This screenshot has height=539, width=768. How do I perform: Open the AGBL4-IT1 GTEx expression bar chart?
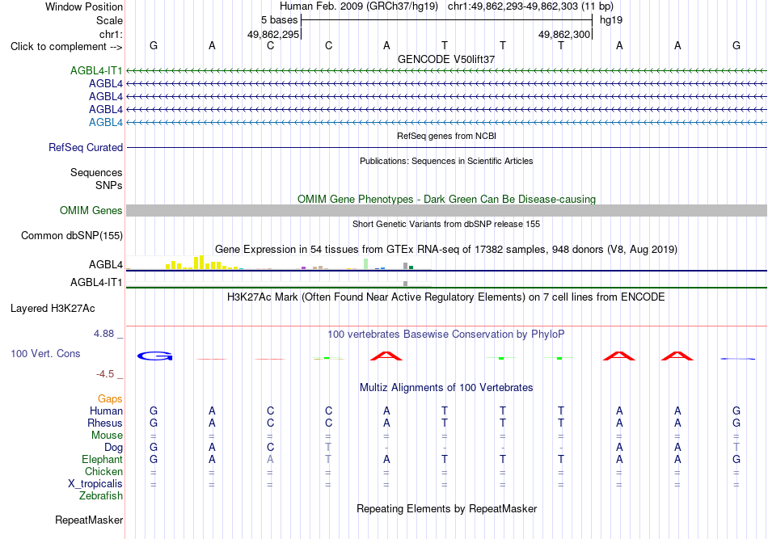click(278, 283)
